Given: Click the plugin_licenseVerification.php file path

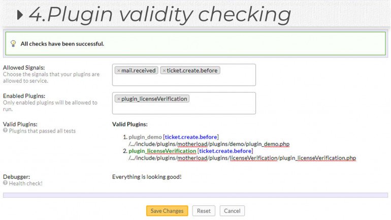Looking at the screenshot, I should pos(242,158).
